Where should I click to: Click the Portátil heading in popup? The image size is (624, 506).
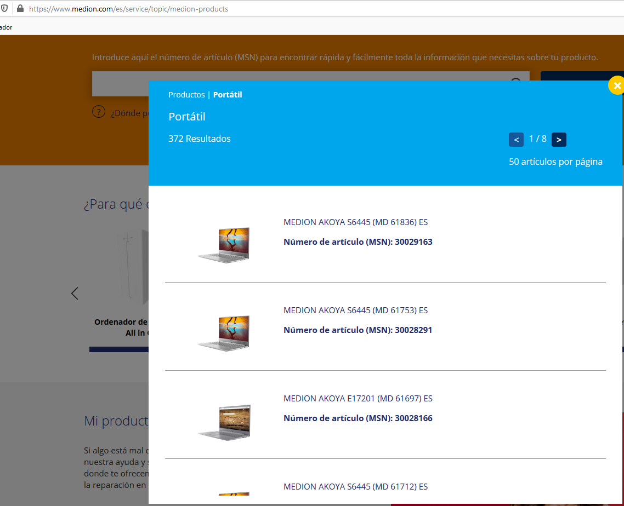pos(186,117)
